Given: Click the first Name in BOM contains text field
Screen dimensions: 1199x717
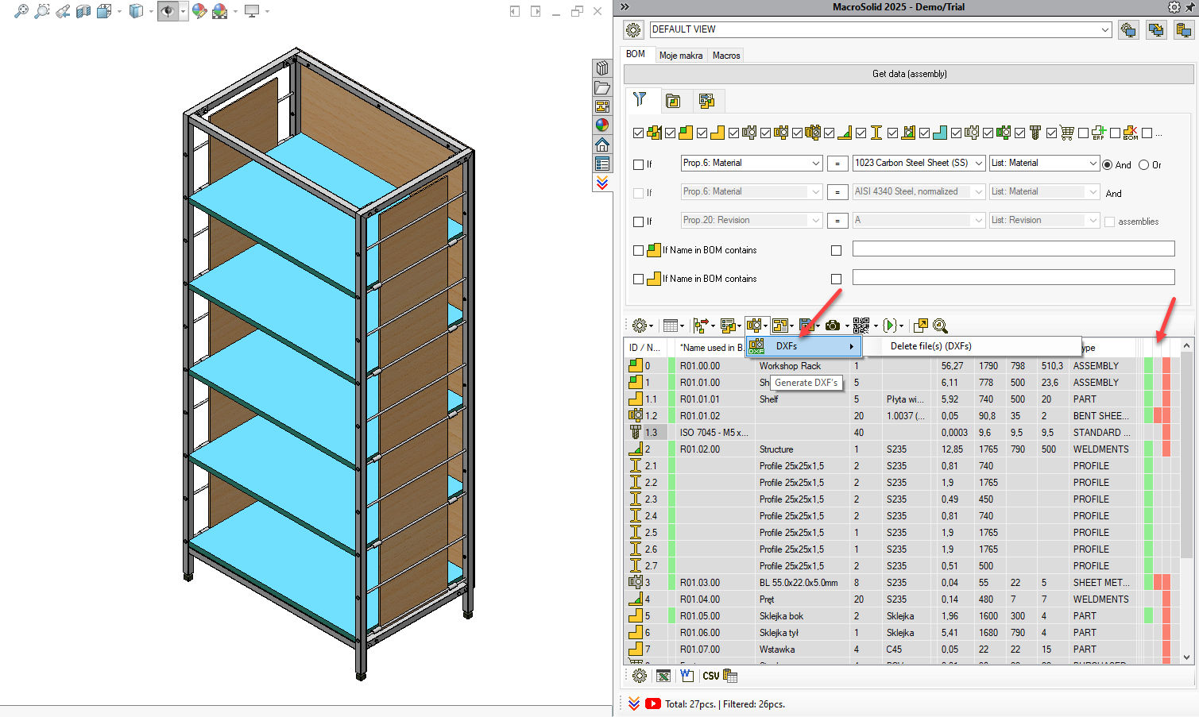Looking at the screenshot, I should coord(1013,249).
